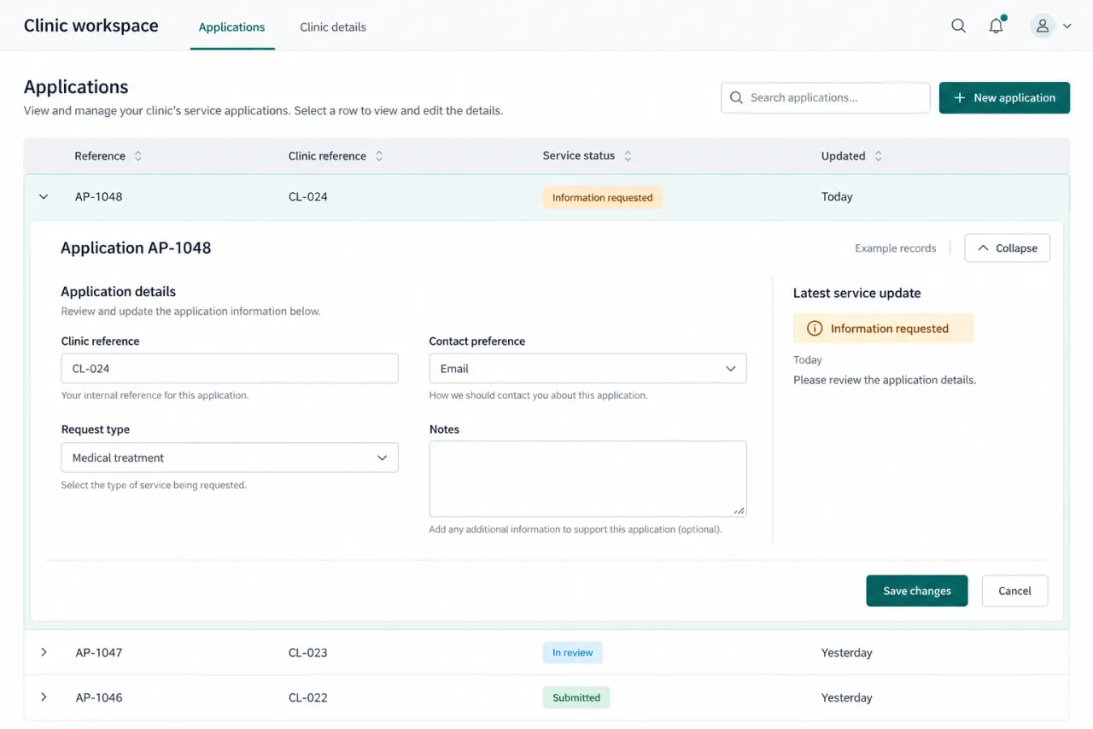Click the resize grip of Notes textarea
The width and height of the screenshot is (1093, 729).
739,510
